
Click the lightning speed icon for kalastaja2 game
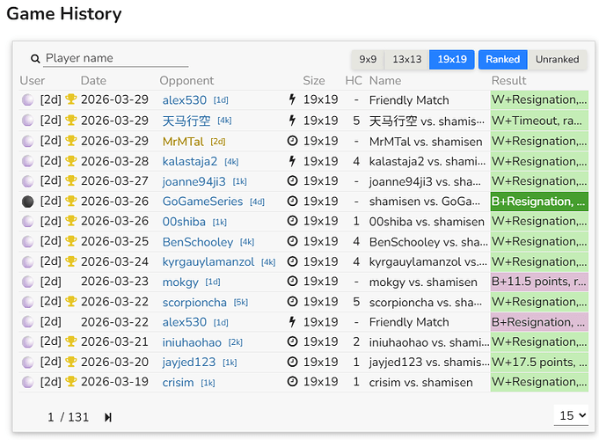coord(292,161)
